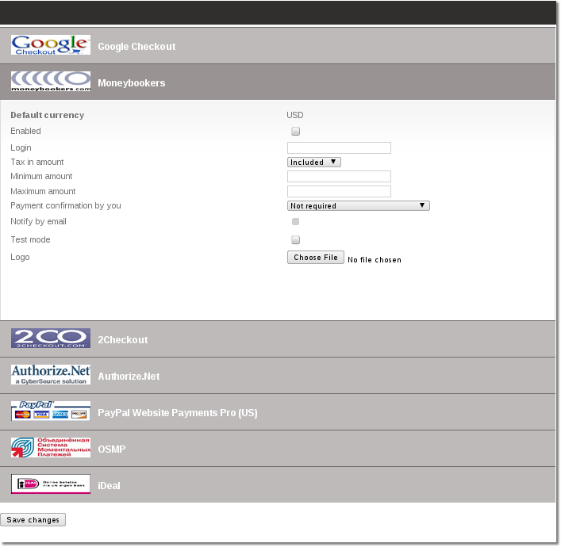The image size is (561, 547).
Task: Click the PayPal cards logo icon
Action: tap(51, 411)
